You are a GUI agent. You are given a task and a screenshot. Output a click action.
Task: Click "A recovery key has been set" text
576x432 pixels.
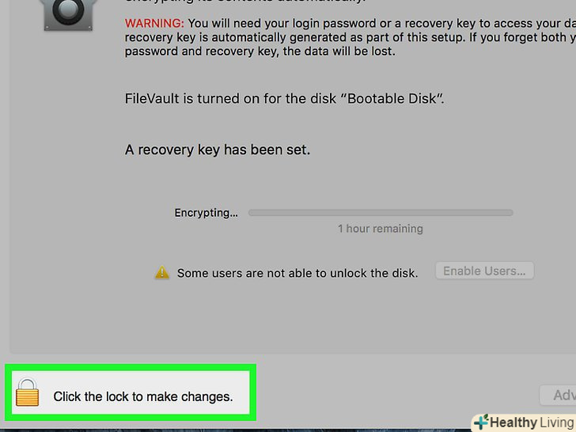pos(218,150)
